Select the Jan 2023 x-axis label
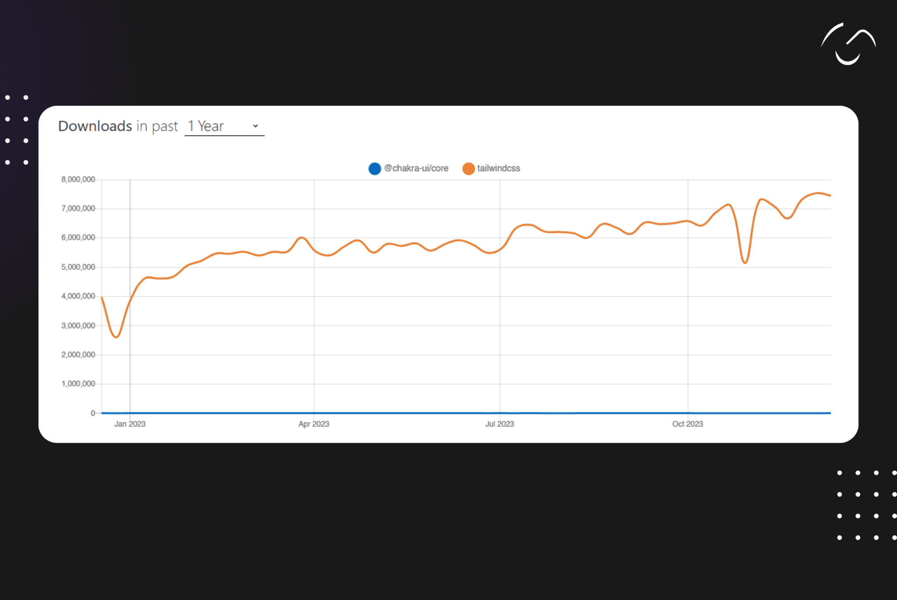 [130, 424]
